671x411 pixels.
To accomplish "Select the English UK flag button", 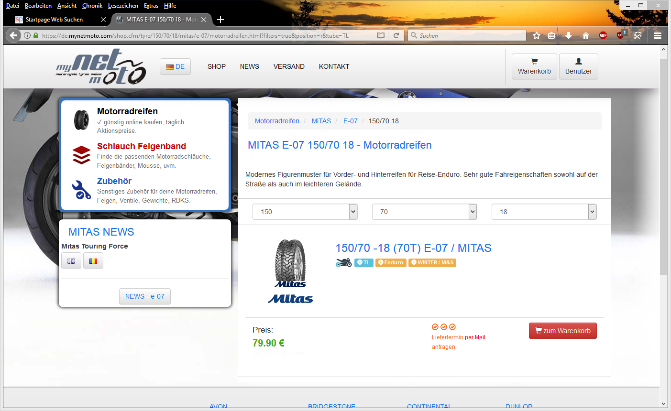I will coord(71,261).
